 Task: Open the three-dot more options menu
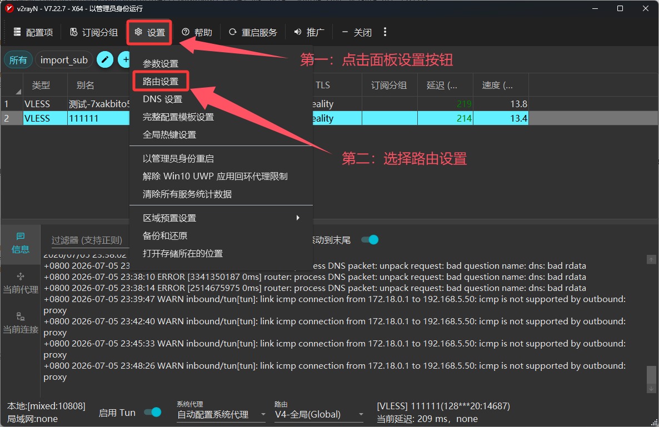(385, 32)
